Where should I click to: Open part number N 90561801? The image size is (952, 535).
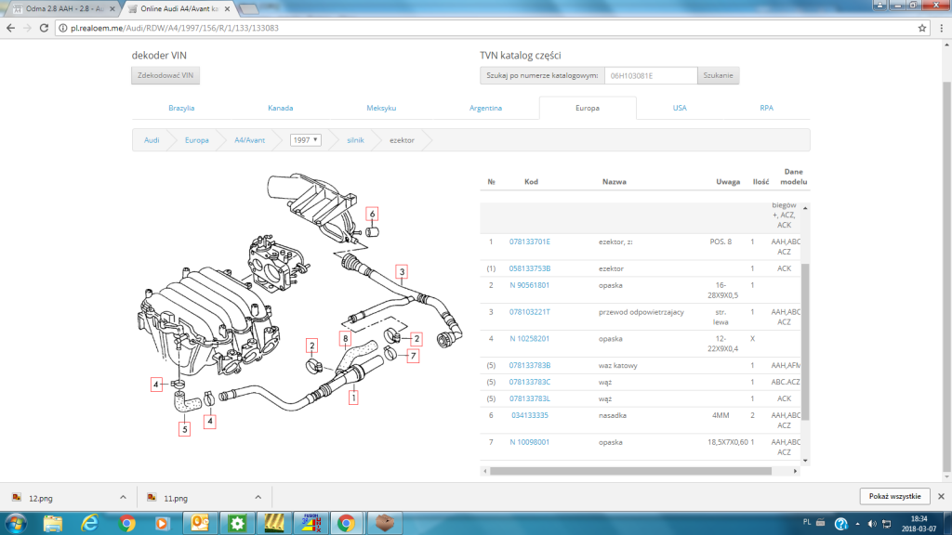coord(529,285)
